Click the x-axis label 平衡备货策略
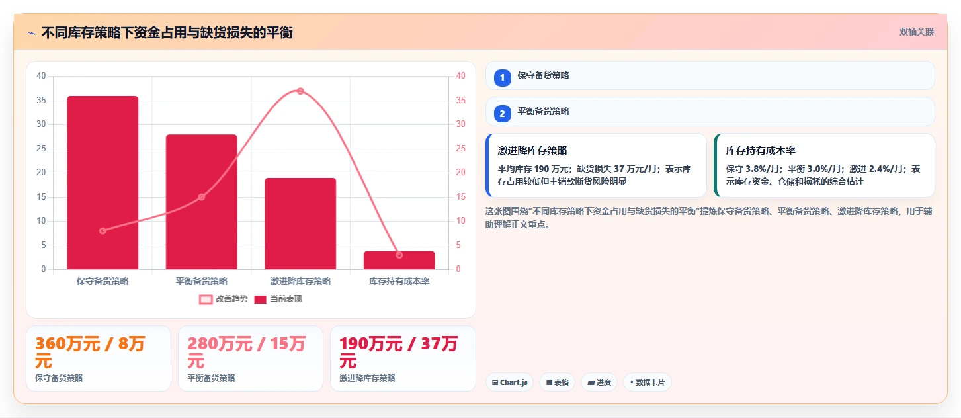This screenshot has width=961, height=418. coord(202,281)
